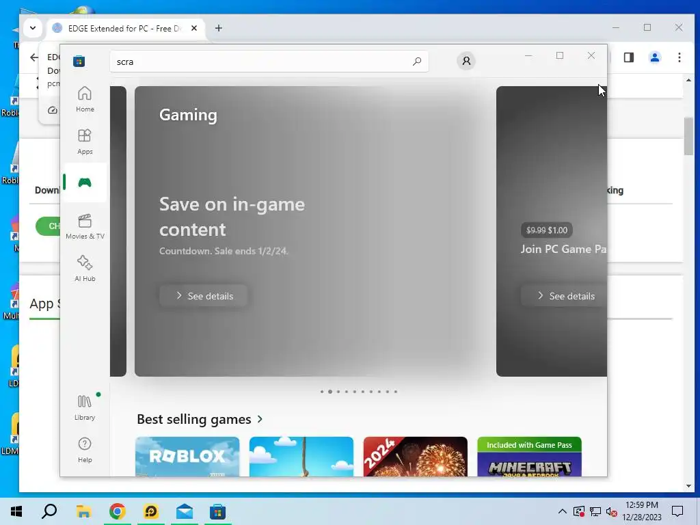Click the taskbar clock showing 12:59 PM

pos(641,511)
